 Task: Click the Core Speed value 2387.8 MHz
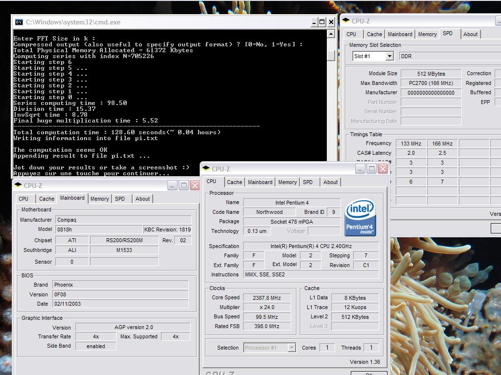(x=267, y=298)
